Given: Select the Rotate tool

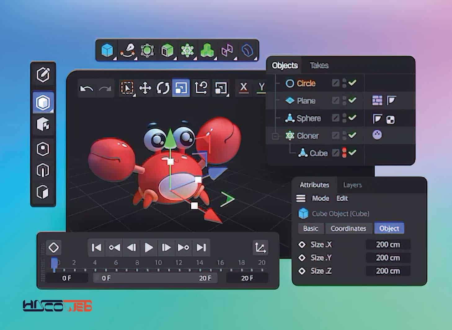Looking at the screenshot, I should 163,88.
